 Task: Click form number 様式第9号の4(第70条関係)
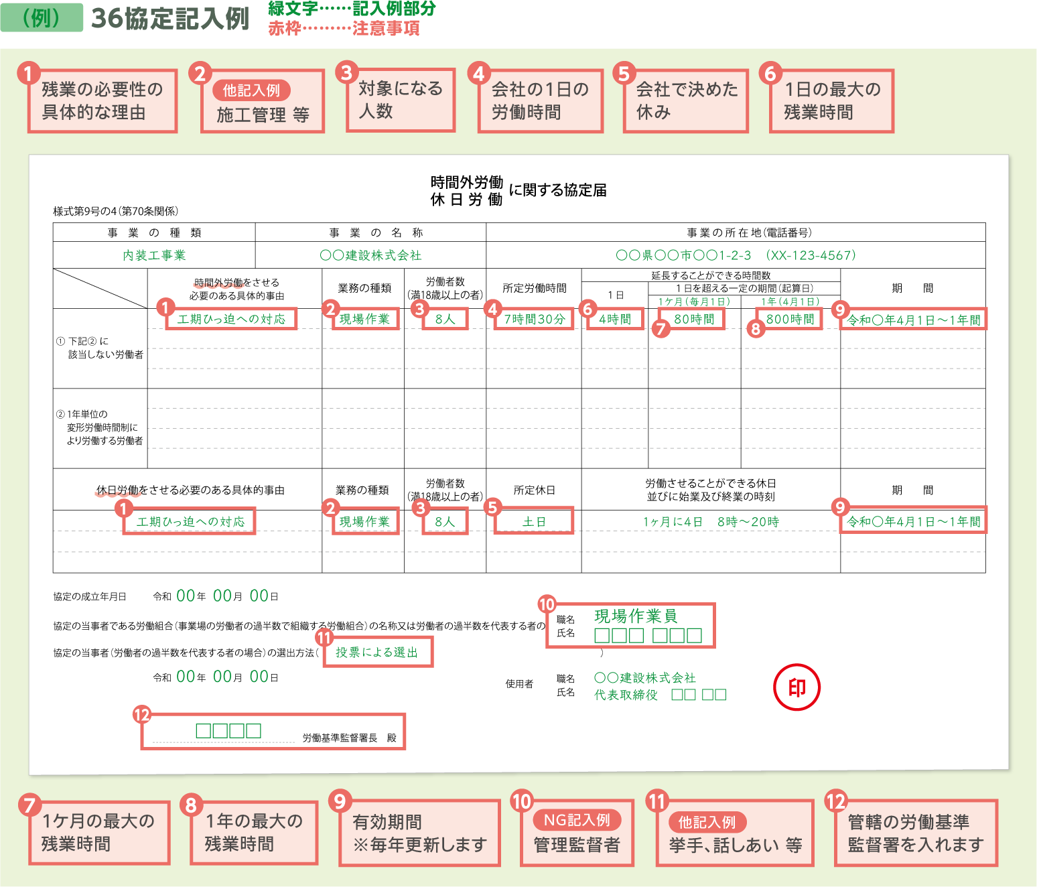pyautogui.click(x=116, y=211)
